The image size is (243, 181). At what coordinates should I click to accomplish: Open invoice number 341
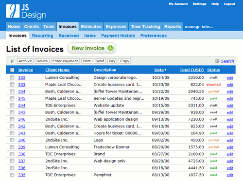click(x=22, y=133)
